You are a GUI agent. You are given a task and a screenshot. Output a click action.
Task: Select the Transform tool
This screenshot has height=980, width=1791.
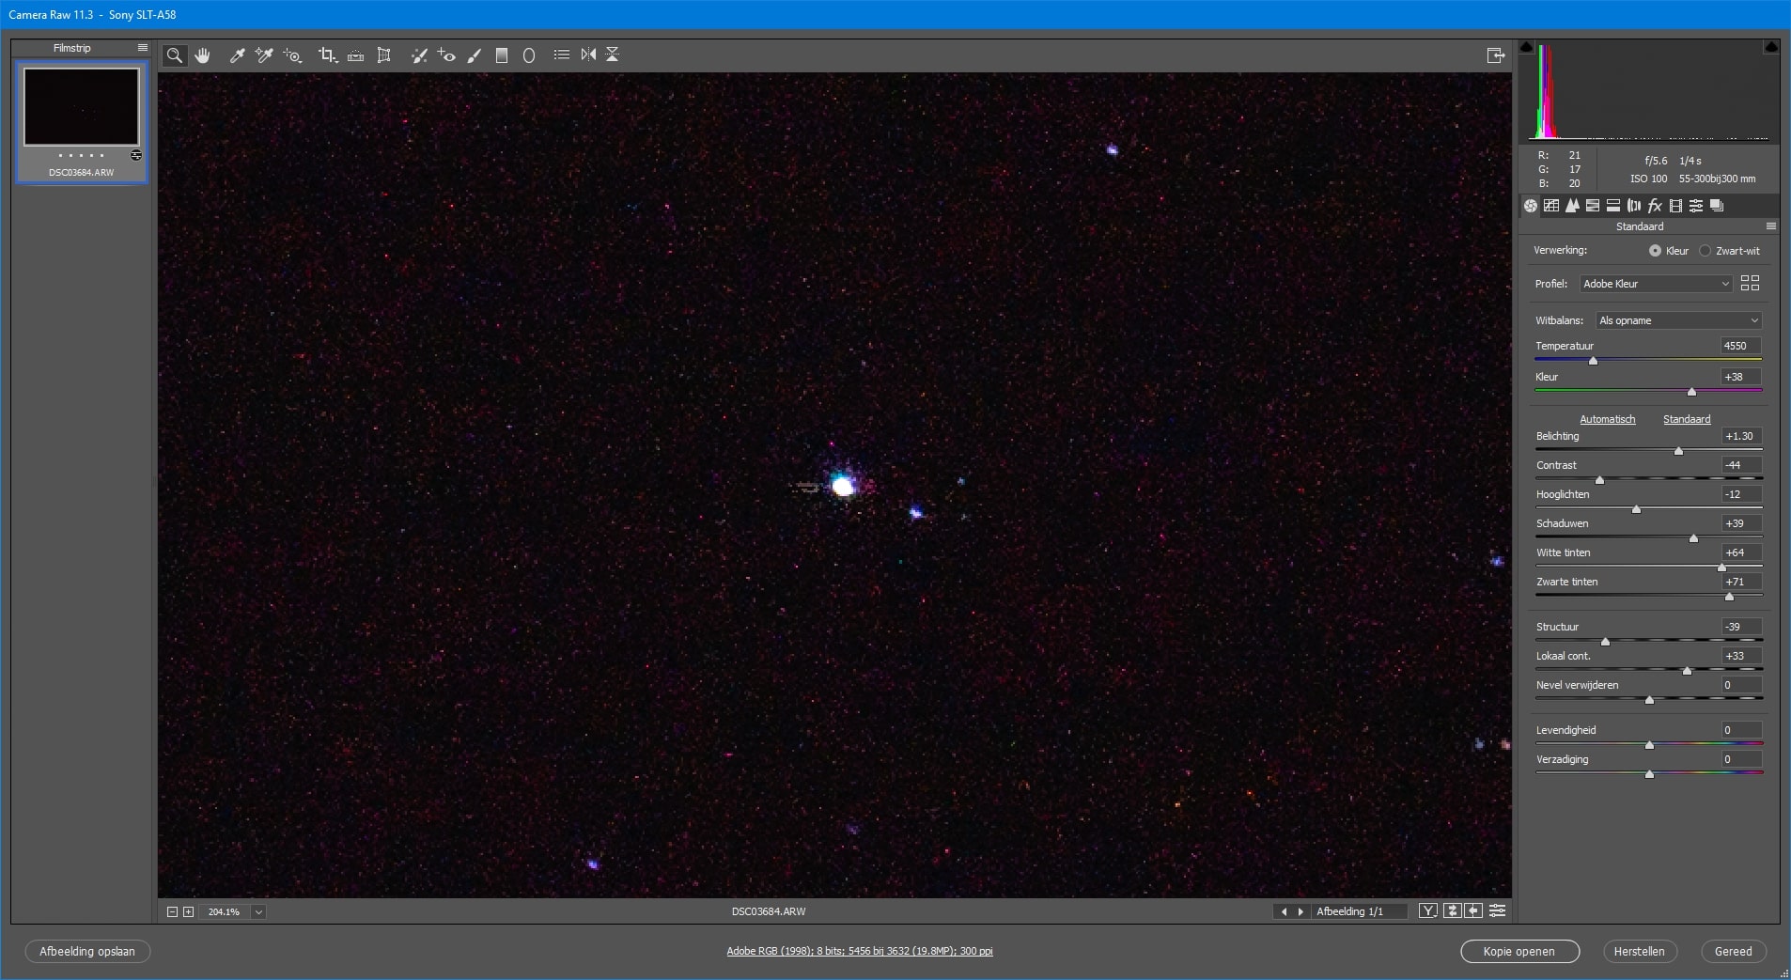tap(383, 55)
